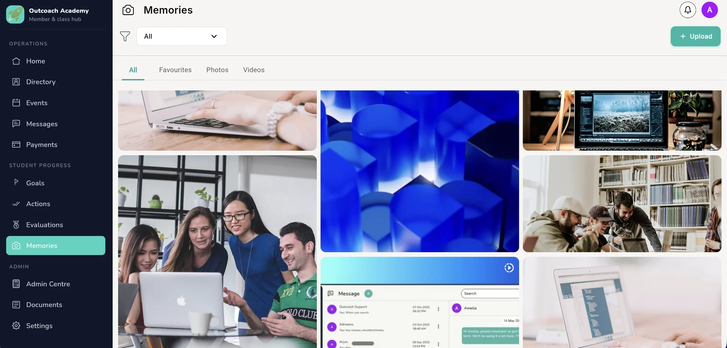This screenshot has height=348, width=727.
Task: Expand the All filter dropdown
Action: pos(182,36)
